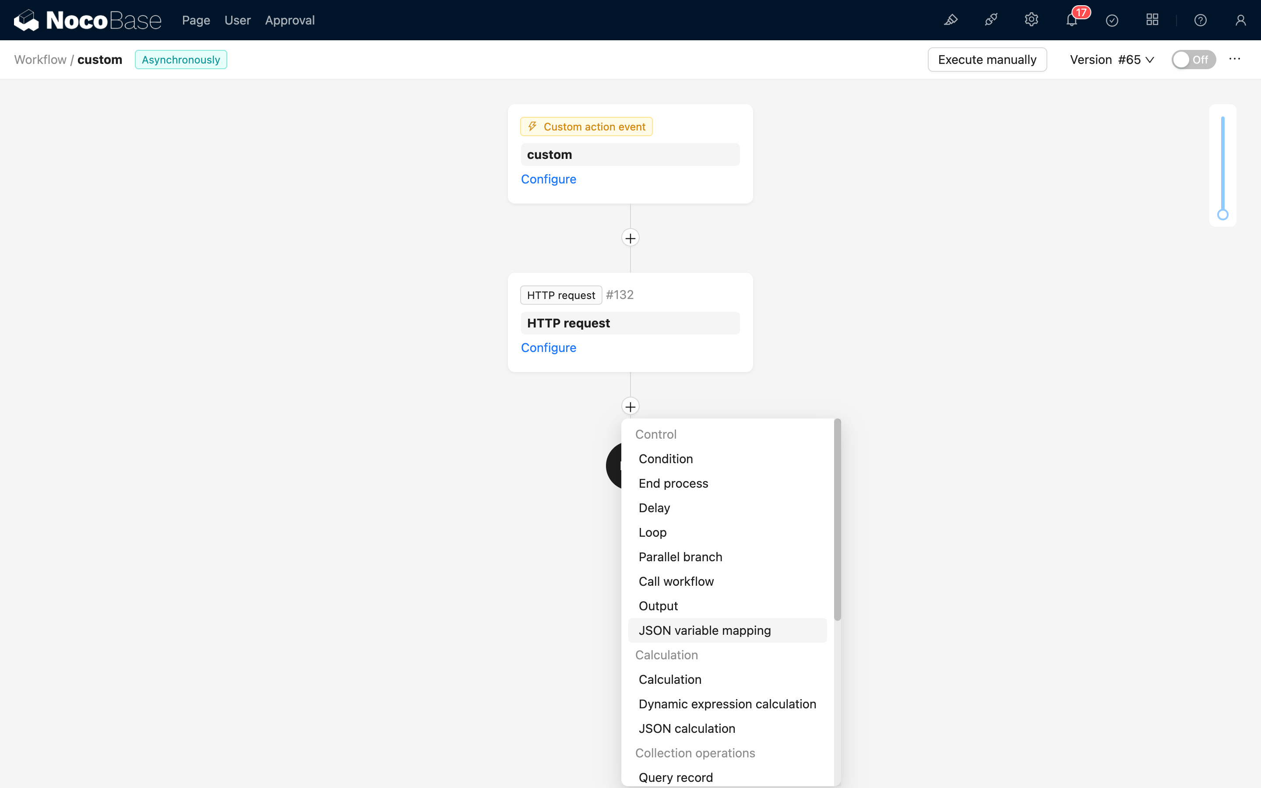Open the settings gear icon
1261x788 pixels.
(x=1031, y=20)
